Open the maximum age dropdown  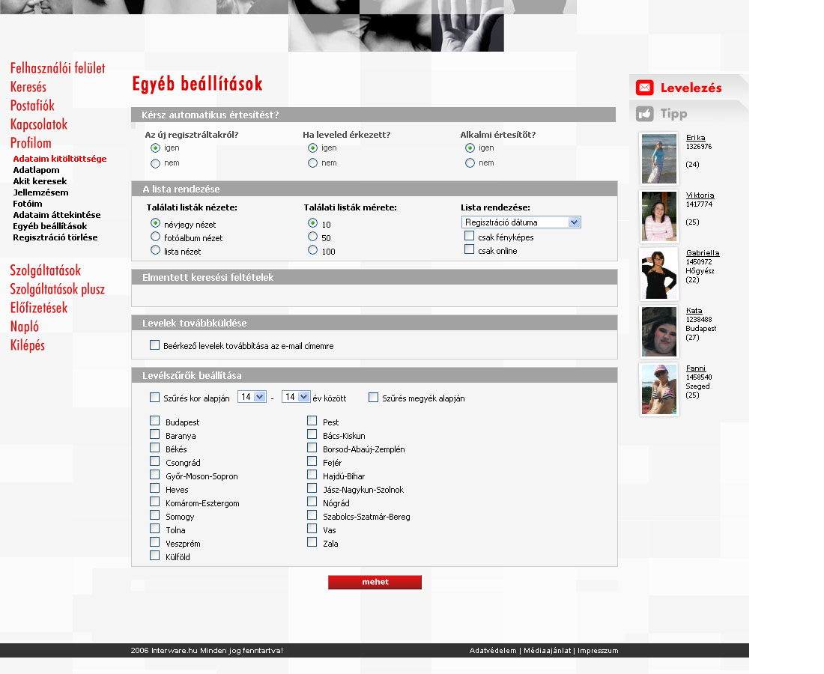point(297,397)
